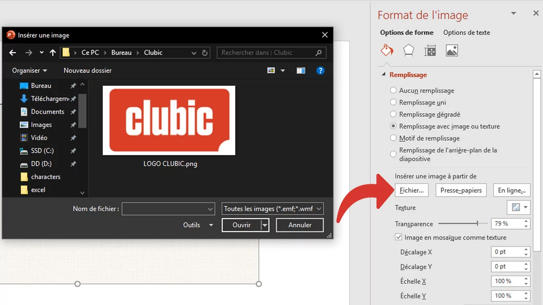Image resolution: width=543 pixels, height=305 pixels.
Task: Click the LOGO CLUBIC.png file name
Action: point(170,164)
